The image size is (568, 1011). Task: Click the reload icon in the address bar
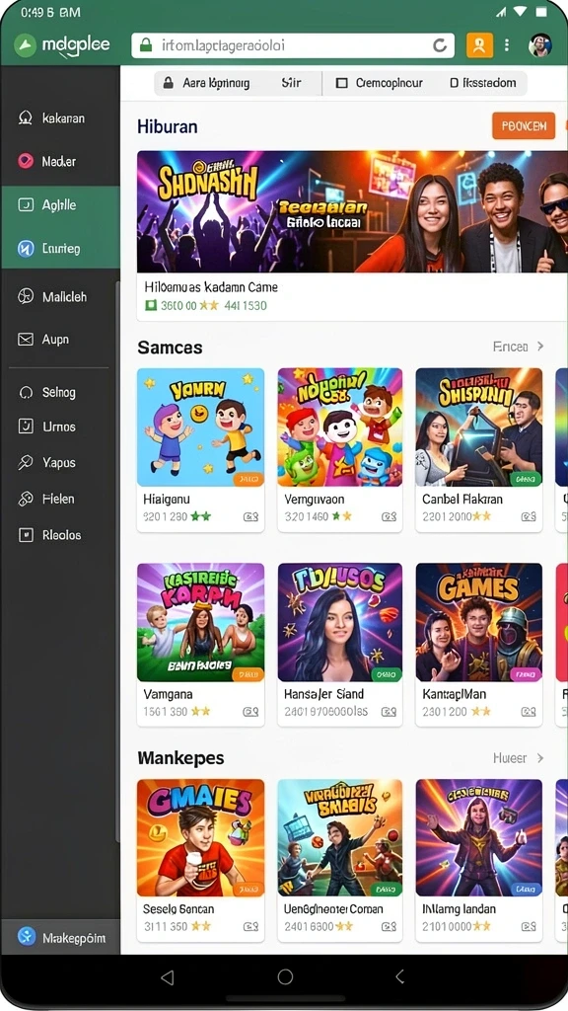[440, 45]
